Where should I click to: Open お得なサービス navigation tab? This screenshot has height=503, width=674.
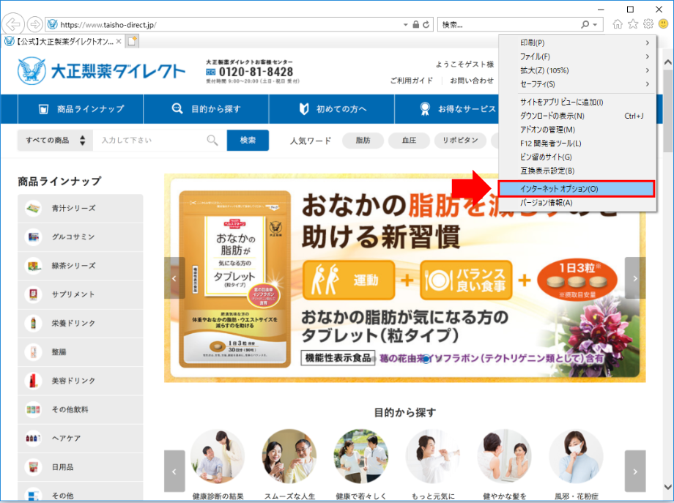pyautogui.click(x=447, y=109)
